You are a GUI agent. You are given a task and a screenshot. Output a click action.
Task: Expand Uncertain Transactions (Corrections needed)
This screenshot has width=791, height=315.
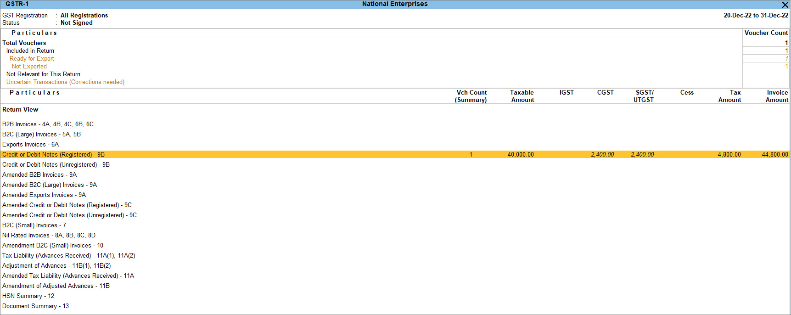[65, 82]
